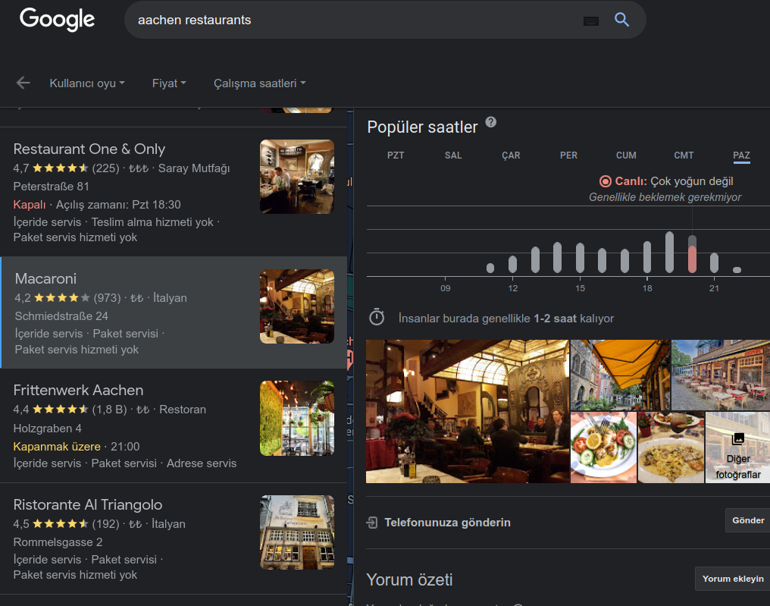This screenshot has height=606, width=770.
Task: Open the pasta dish photo
Action: 671,447
